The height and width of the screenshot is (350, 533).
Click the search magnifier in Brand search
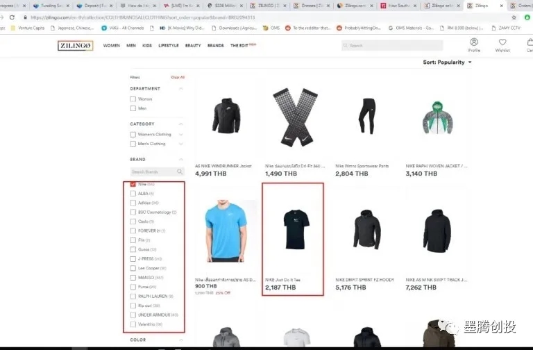180,172
